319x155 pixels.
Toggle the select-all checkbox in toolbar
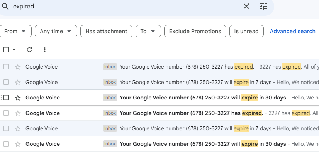click(6, 50)
